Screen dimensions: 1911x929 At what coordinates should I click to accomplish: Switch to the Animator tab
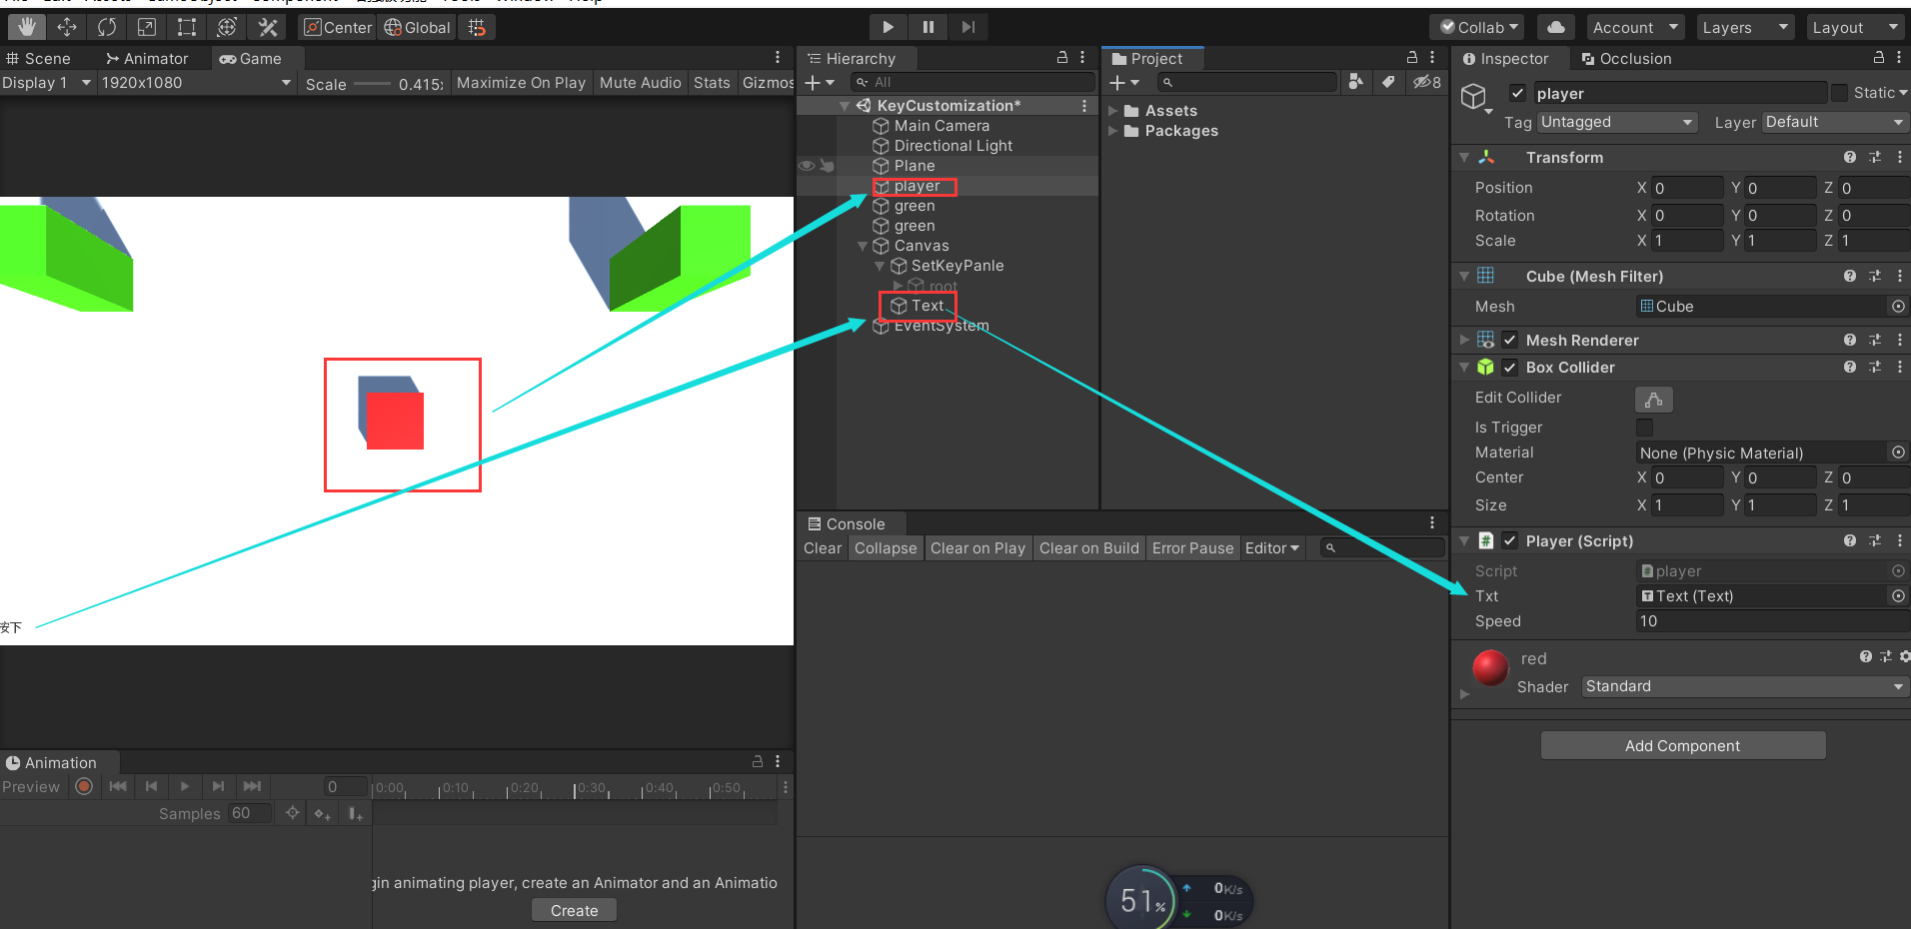pyautogui.click(x=150, y=58)
